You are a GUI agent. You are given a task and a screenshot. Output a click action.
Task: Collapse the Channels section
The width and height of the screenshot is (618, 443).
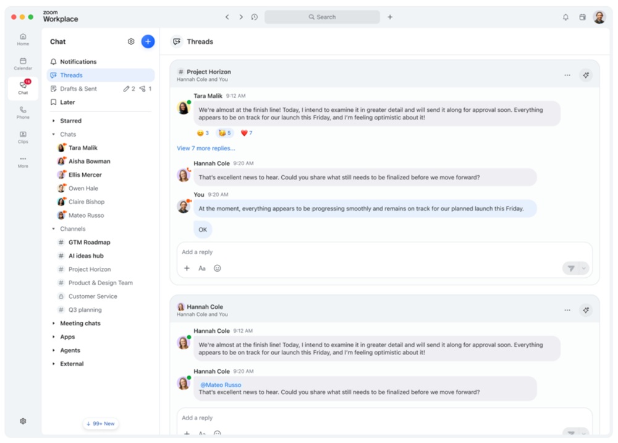[x=54, y=229]
